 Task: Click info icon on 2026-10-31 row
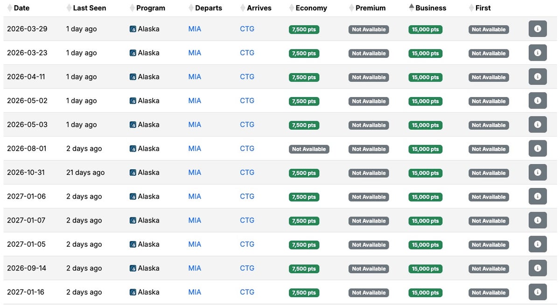tap(537, 173)
